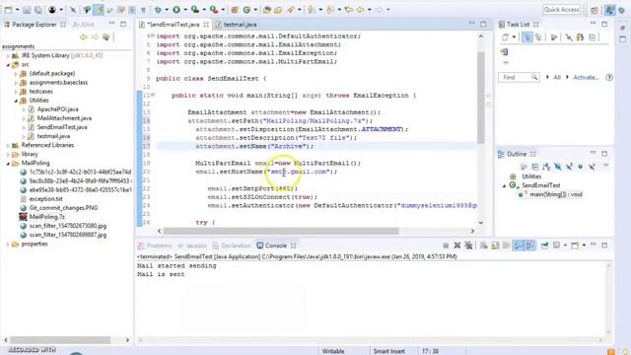631x355 pixels.
Task: Click editor vertical scrollbar thumb
Action: (x=481, y=97)
